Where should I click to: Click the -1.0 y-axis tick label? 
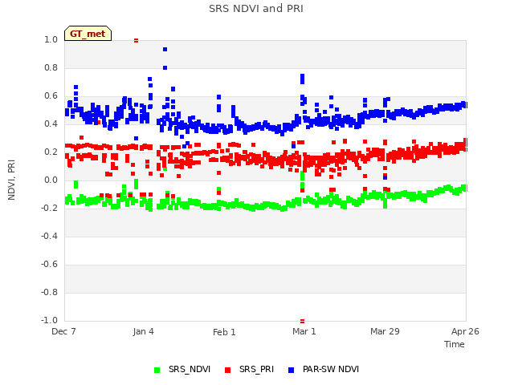pyautogui.click(x=49, y=320)
